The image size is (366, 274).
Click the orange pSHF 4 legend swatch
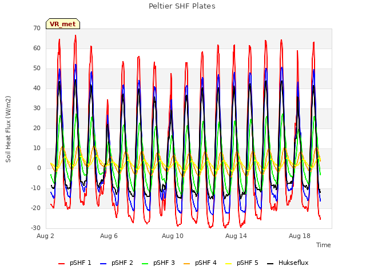[x=187, y=264]
